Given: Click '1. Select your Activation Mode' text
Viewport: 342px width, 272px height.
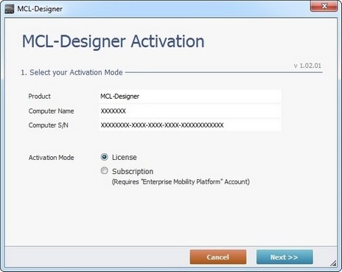Looking at the screenshot, I should pos(71,72).
